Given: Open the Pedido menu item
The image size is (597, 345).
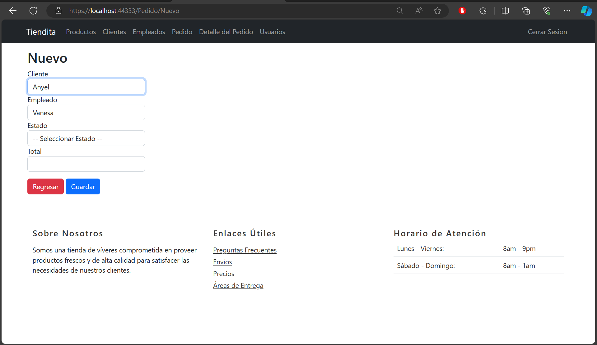Looking at the screenshot, I should coord(182,32).
